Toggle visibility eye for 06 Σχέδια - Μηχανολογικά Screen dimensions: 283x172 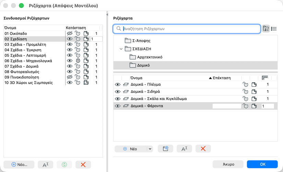70,61
